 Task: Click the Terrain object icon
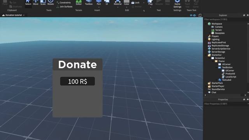pos(213,30)
